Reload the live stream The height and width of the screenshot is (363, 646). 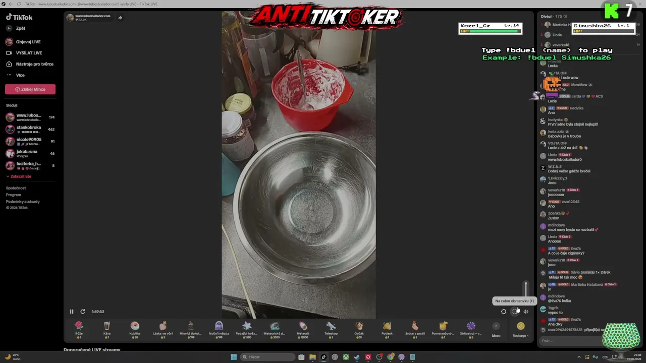[83, 312]
